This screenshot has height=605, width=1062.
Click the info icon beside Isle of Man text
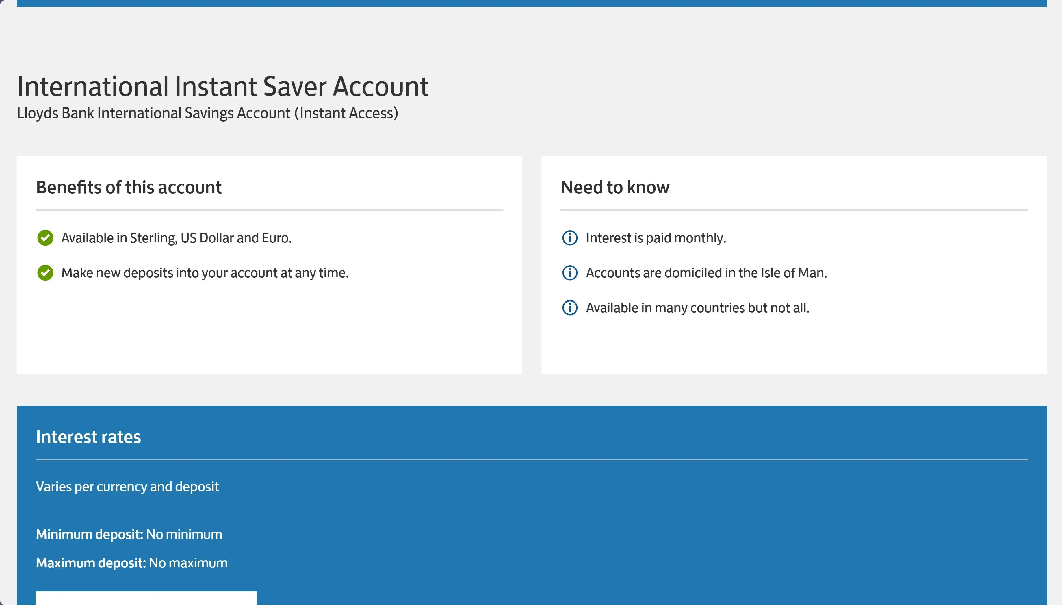pyautogui.click(x=570, y=272)
